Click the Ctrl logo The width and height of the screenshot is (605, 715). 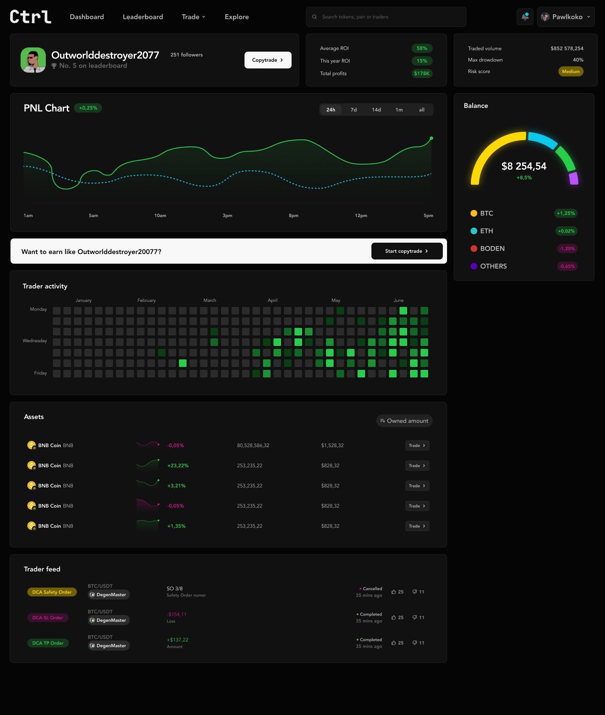pyautogui.click(x=30, y=17)
